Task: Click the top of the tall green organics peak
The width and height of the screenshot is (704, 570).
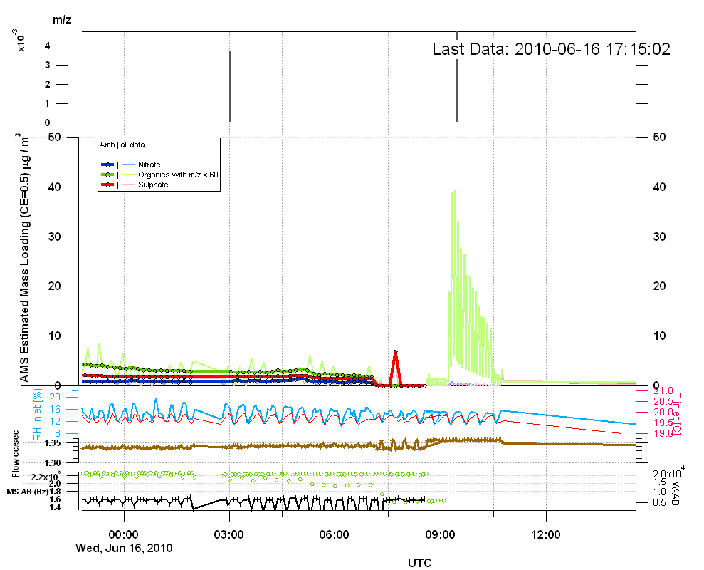Action: point(454,191)
